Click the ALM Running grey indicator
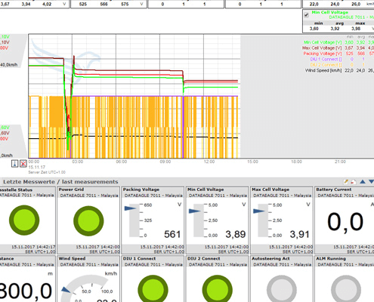 click(x=346, y=289)
